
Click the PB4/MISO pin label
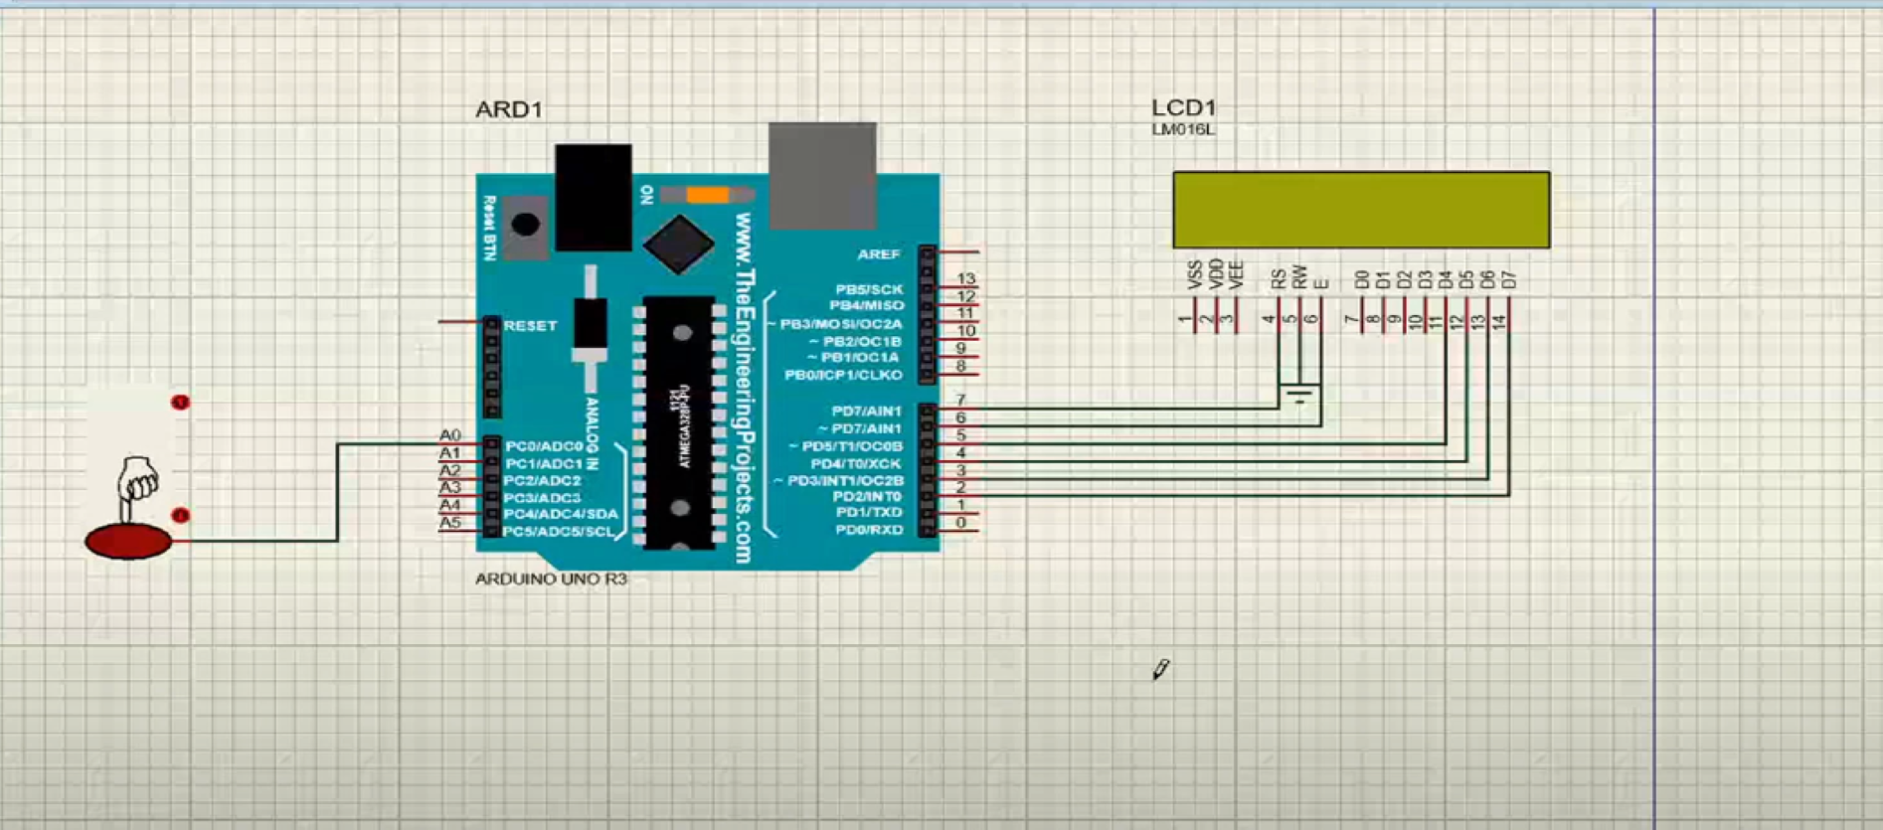tap(867, 306)
